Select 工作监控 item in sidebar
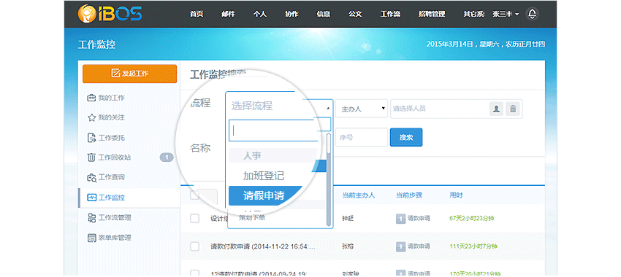This screenshot has width=621, height=277. pyautogui.click(x=129, y=198)
